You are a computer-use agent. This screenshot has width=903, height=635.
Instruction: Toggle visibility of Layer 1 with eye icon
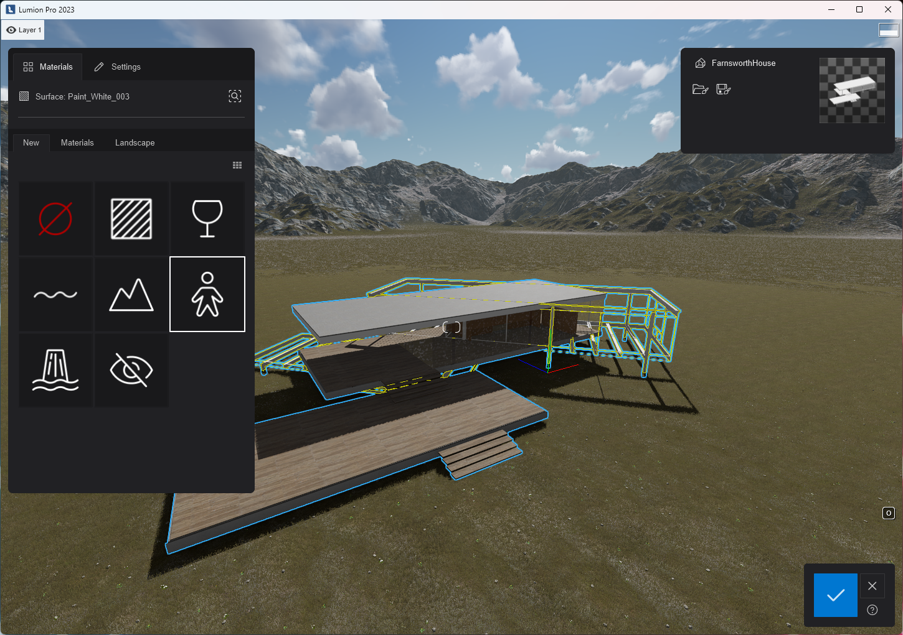click(x=10, y=29)
